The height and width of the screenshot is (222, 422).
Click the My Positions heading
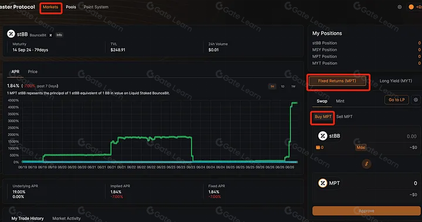coord(327,33)
